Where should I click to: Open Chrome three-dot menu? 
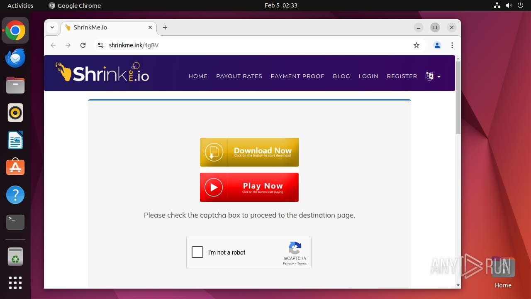click(x=452, y=45)
